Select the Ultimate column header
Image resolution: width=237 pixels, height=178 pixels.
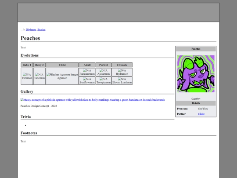pos(122,65)
